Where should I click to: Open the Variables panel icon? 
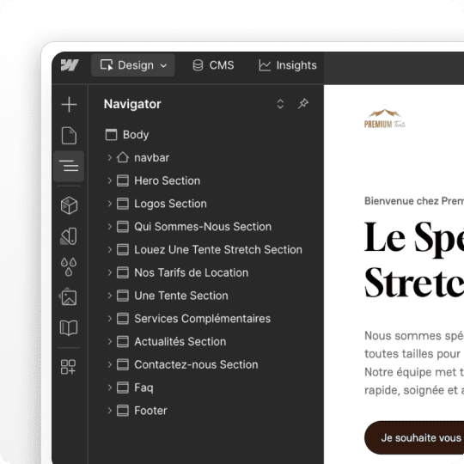pos(69,236)
